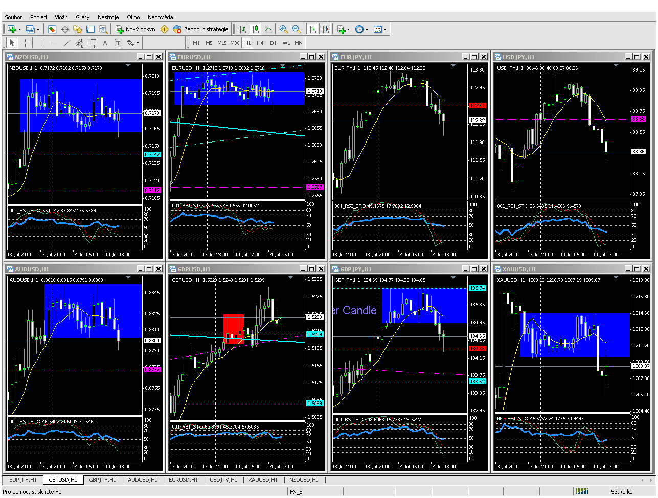Click the Zapnout strategie button
Viewport: 658px width, 498px height.
pos(201,30)
